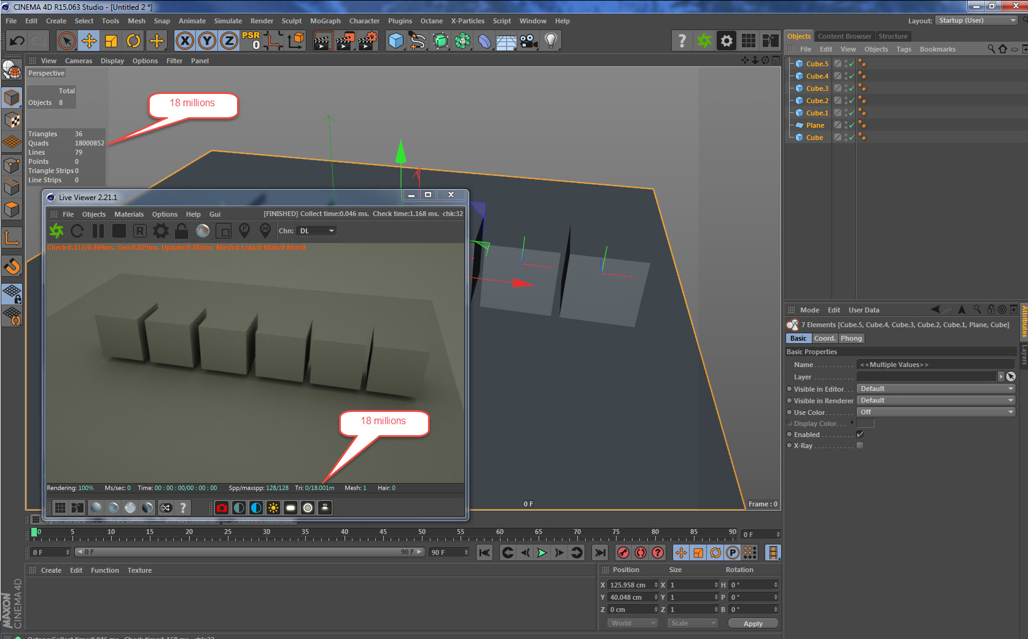
Task: Click the Enable Snap magnet icon
Action: (12, 266)
